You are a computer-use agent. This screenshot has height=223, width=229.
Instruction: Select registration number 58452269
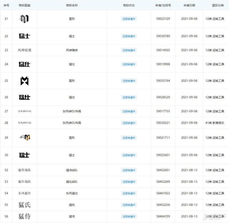pyautogui.click(x=163, y=182)
